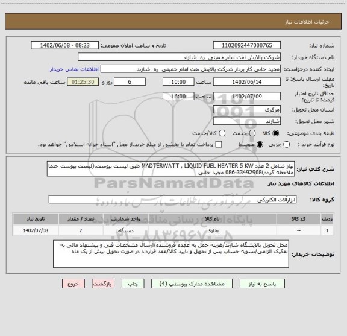The height and width of the screenshot is (336, 347).
Task: Click the پاسخ به نیاز button
Action: pyautogui.click(x=262, y=284)
